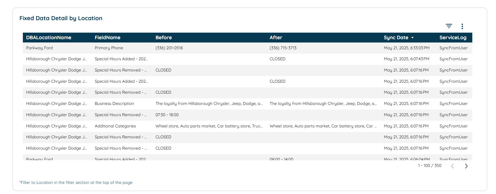Click the ServiceLog column header
Viewport: 496px width, 194px height.
click(453, 37)
